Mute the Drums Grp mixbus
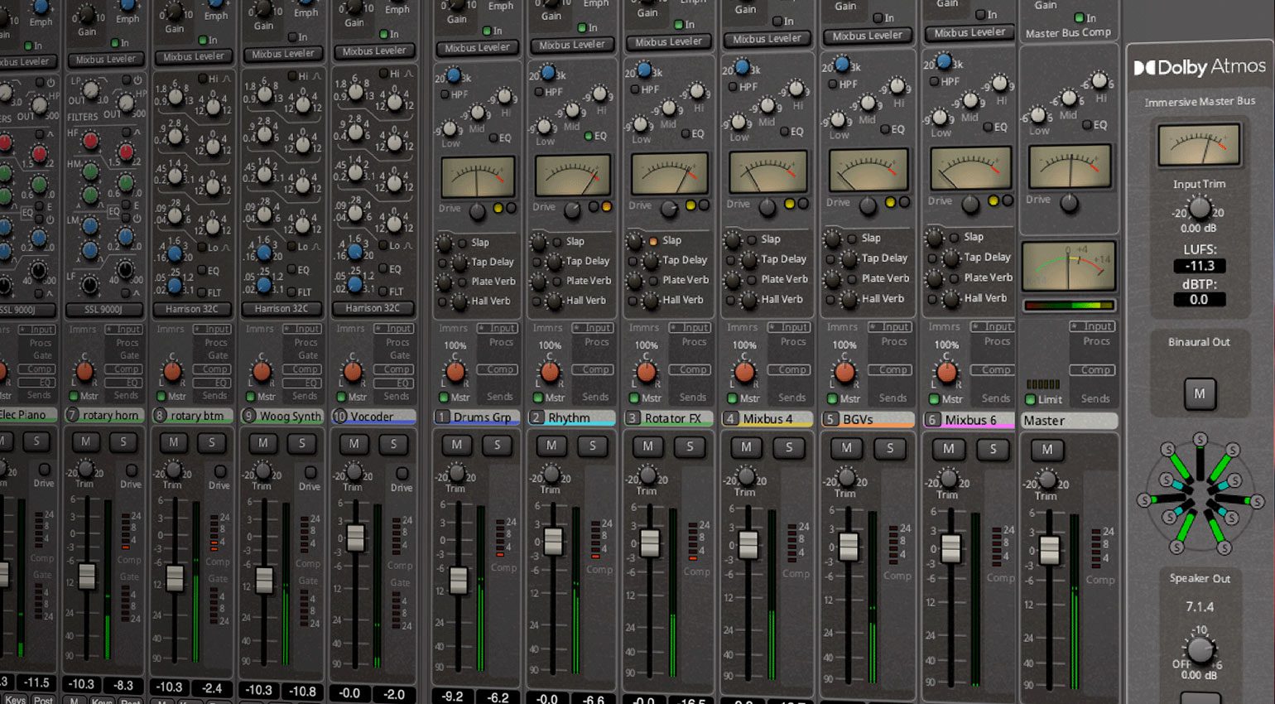Image resolution: width=1275 pixels, height=704 pixels. (456, 445)
